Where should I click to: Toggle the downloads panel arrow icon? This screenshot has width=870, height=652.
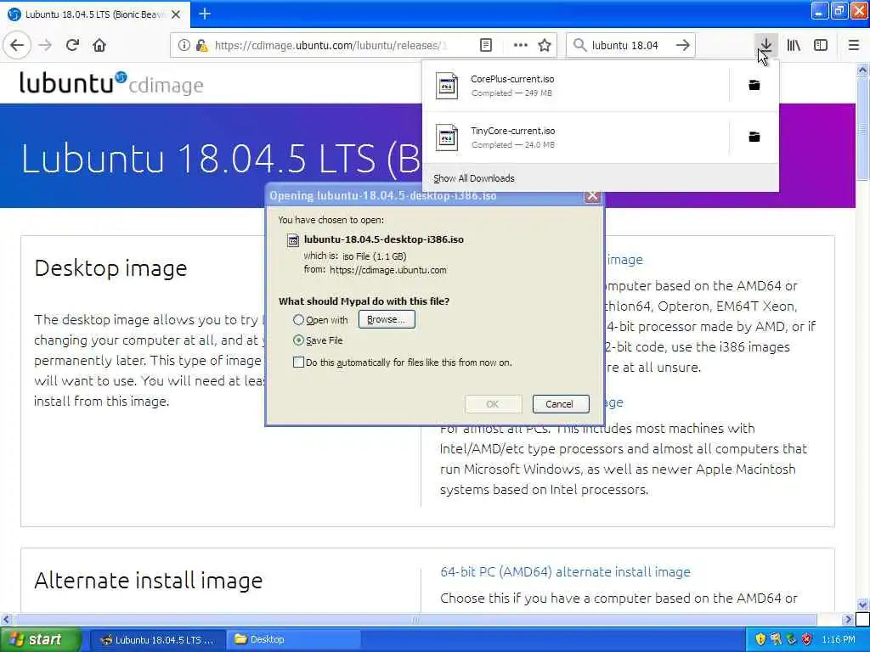pyautogui.click(x=765, y=45)
